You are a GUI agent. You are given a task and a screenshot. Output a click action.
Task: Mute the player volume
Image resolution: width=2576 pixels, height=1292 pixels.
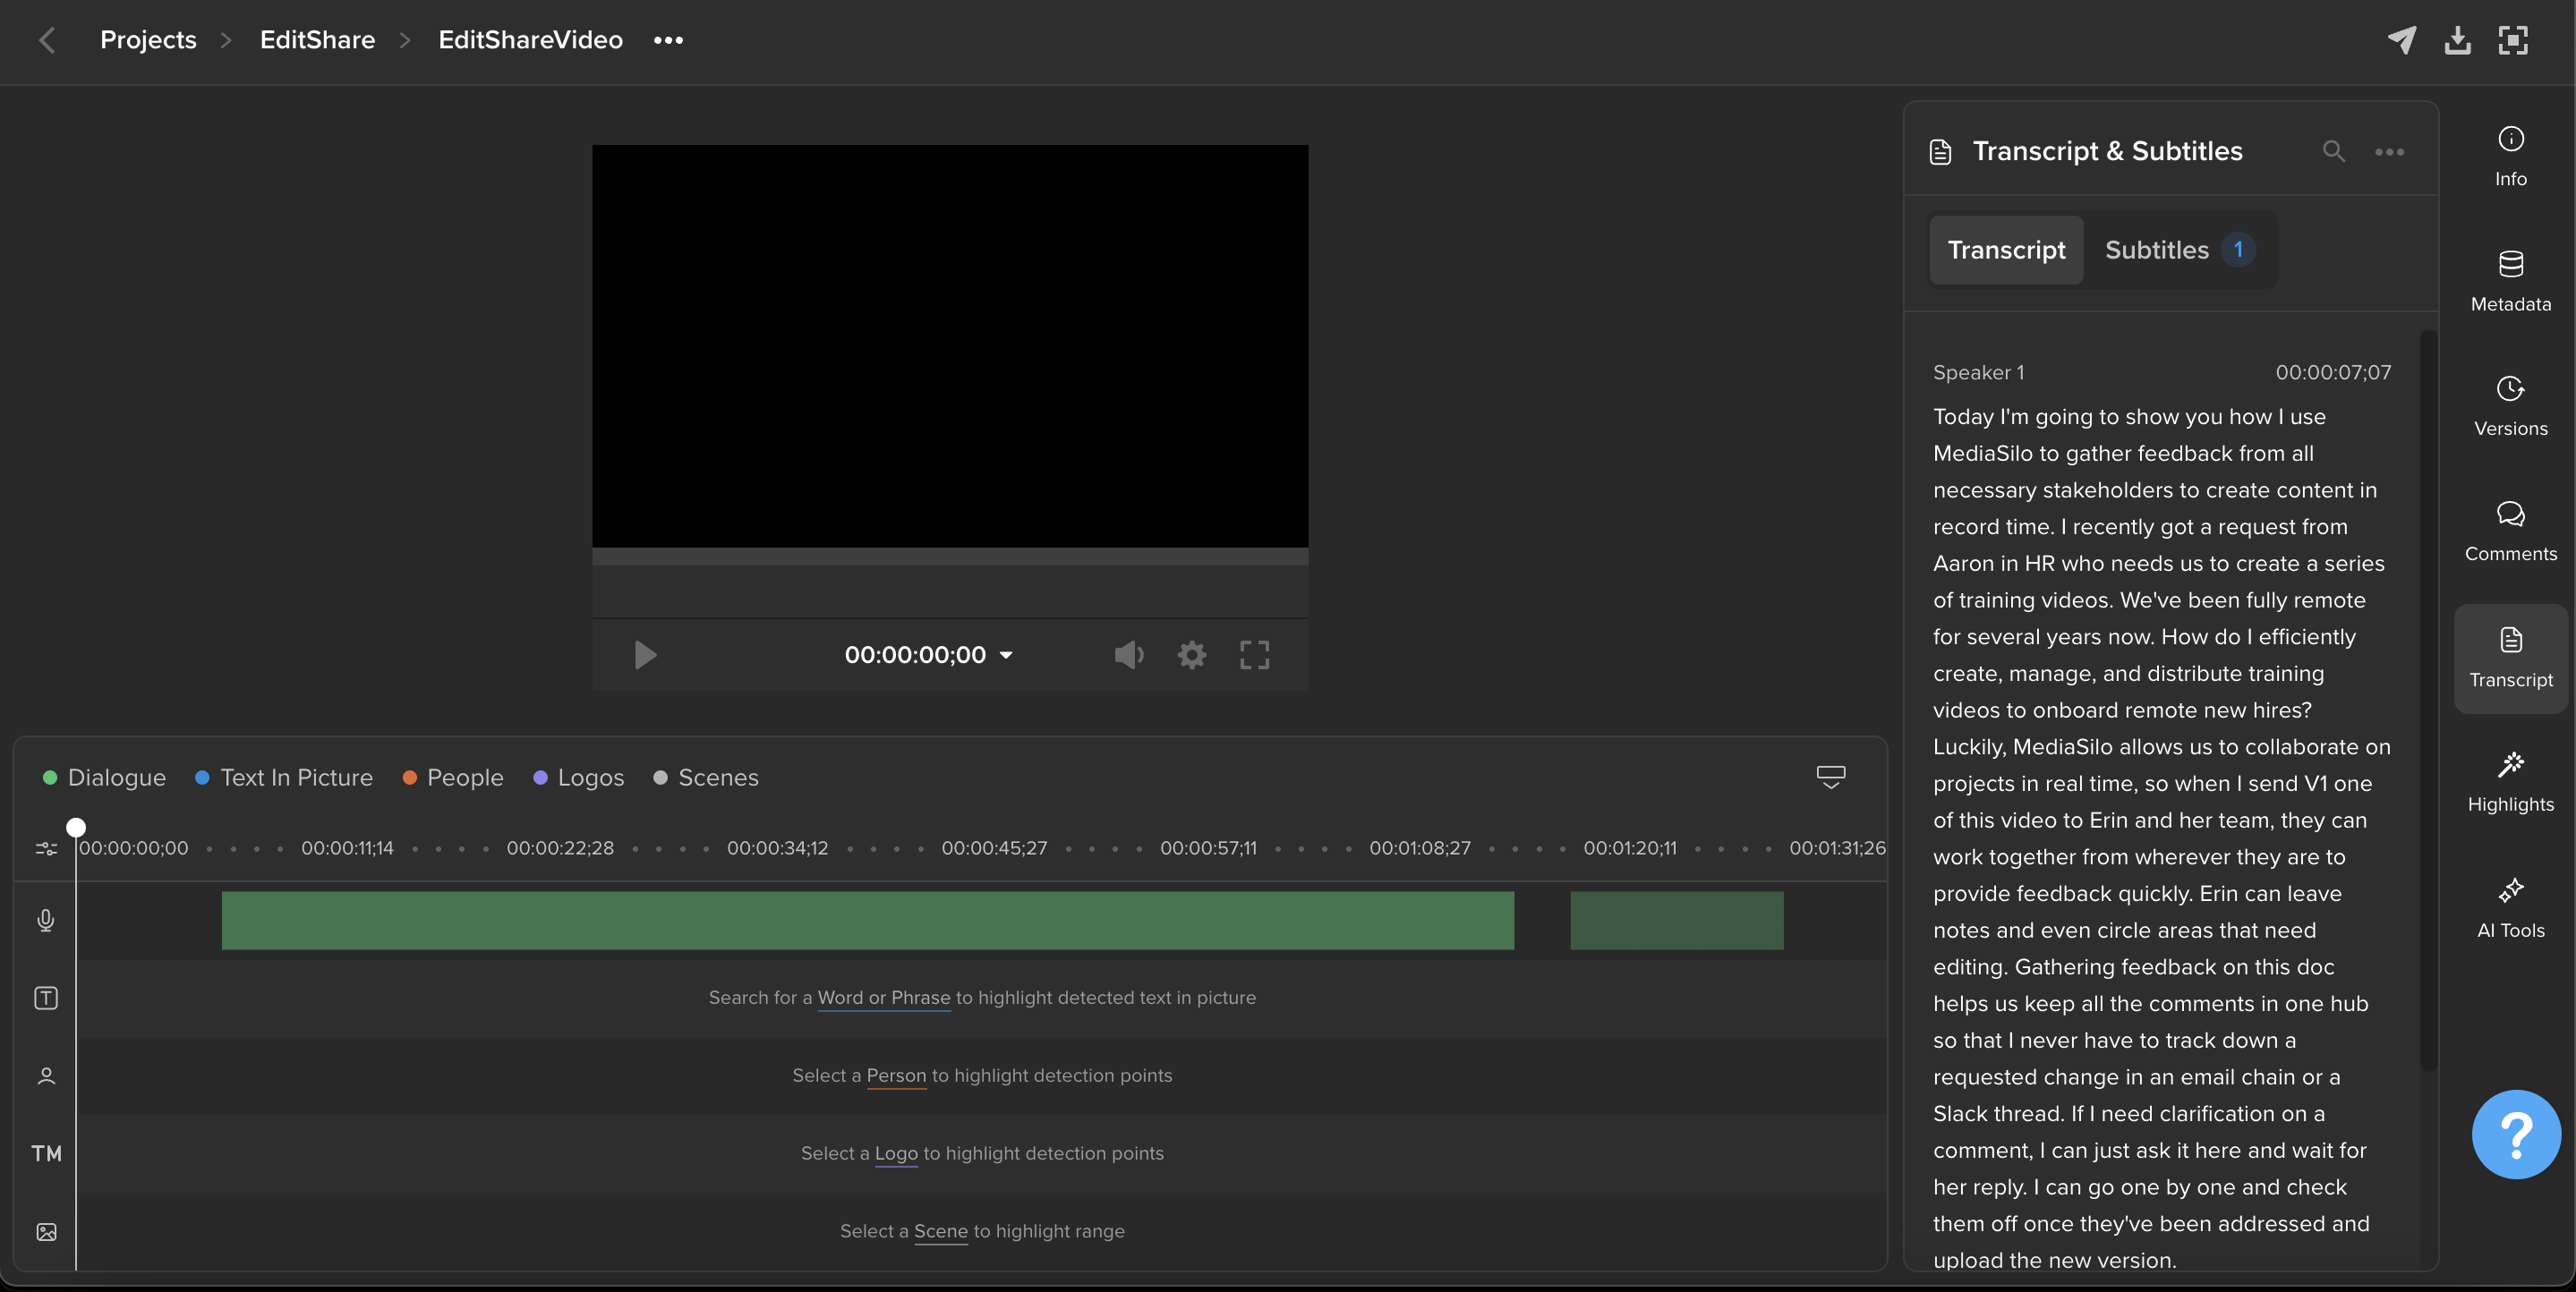[x=1129, y=655]
